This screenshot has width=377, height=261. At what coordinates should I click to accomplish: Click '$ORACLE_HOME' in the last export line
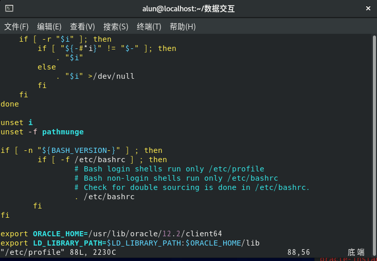pos(213,243)
